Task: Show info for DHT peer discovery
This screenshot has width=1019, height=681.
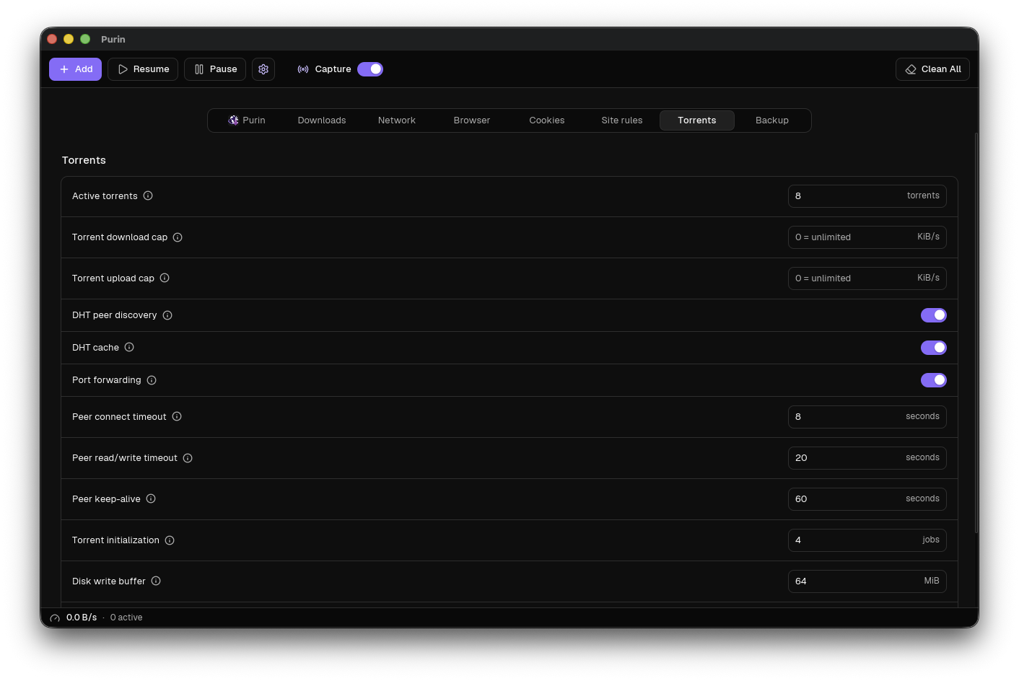Action: point(167,315)
